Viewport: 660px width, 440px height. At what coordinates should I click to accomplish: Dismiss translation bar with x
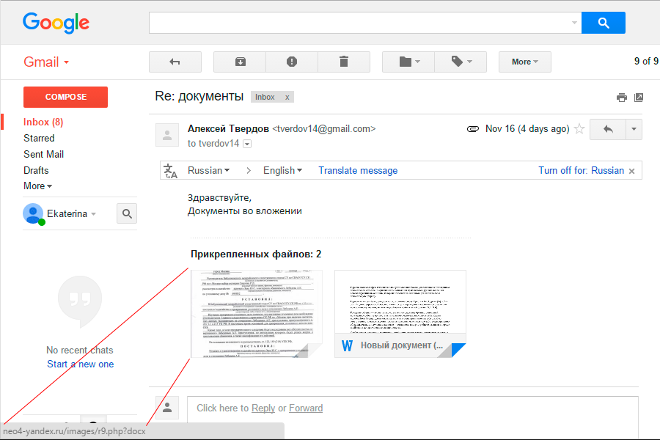(x=632, y=171)
